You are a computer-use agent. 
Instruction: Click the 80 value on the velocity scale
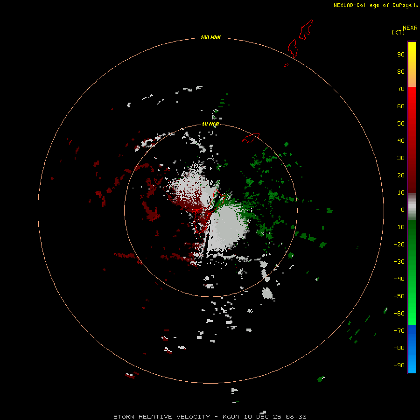pos(401,71)
